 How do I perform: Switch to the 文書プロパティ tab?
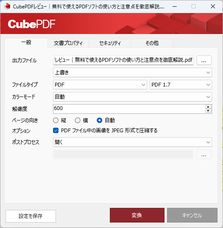coord(68,43)
